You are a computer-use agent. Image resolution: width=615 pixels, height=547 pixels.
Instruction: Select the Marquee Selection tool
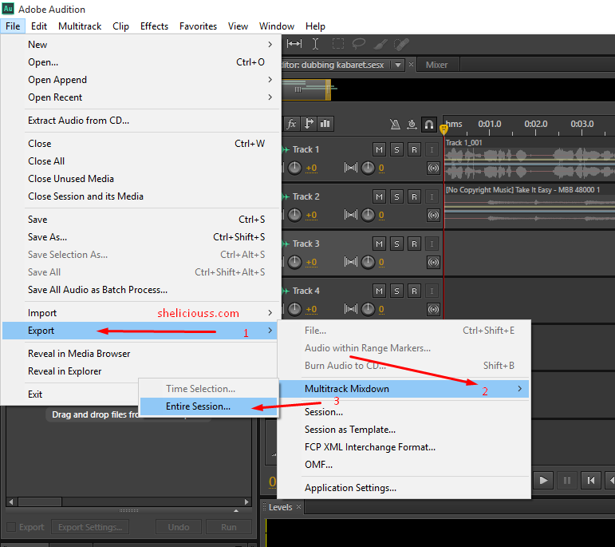coord(337,44)
